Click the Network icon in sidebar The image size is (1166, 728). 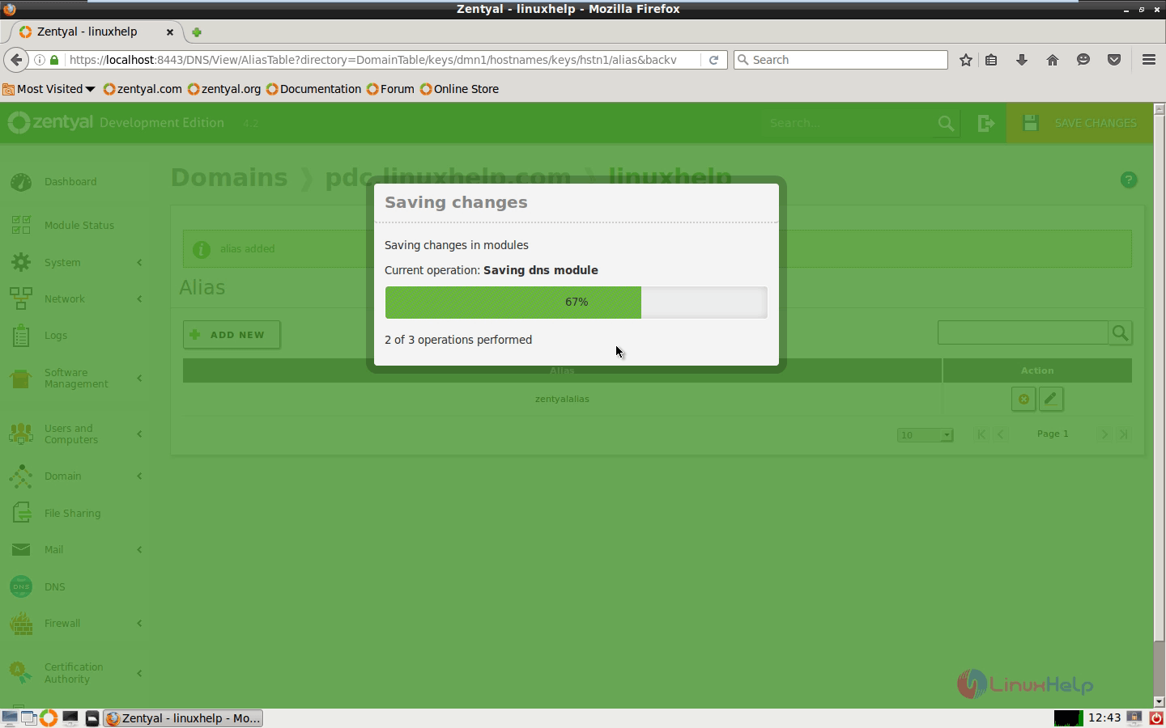coord(21,298)
